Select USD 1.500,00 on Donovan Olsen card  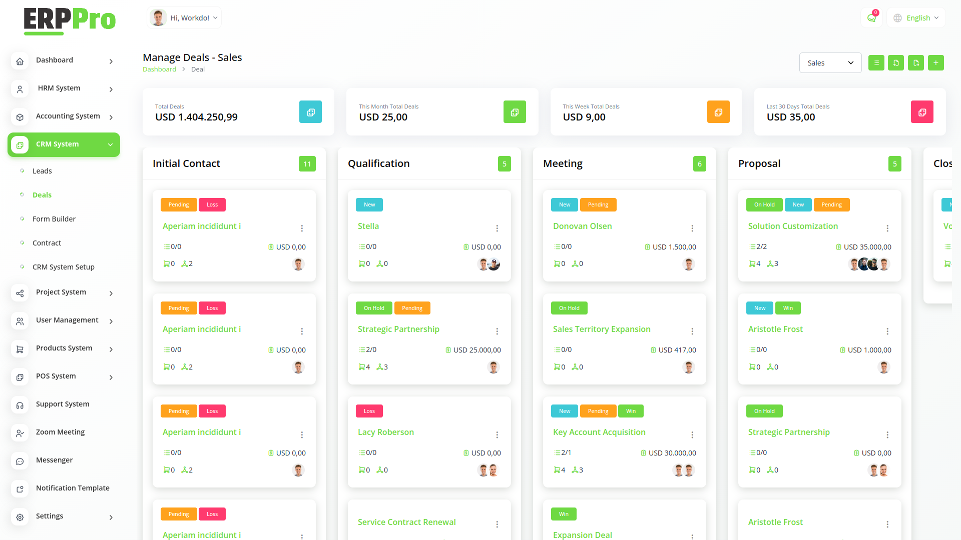[674, 247]
